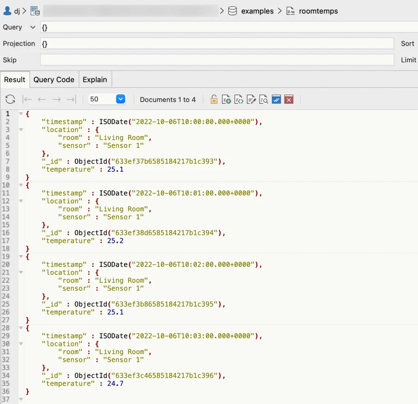Refresh the query results
The height and width of the screenshot is (404, 418).
click(x=10, y=99)
